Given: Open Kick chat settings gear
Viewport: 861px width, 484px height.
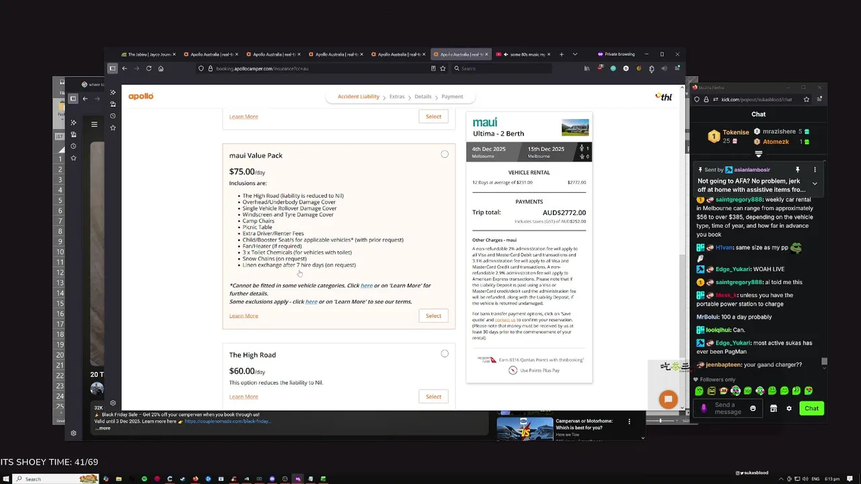Looking at the screenshot, I should pos(789,408).
